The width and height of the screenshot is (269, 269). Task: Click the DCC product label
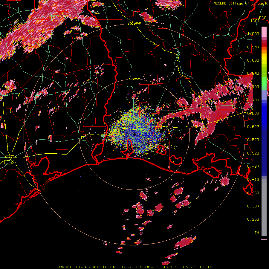(x=262, y=18)
